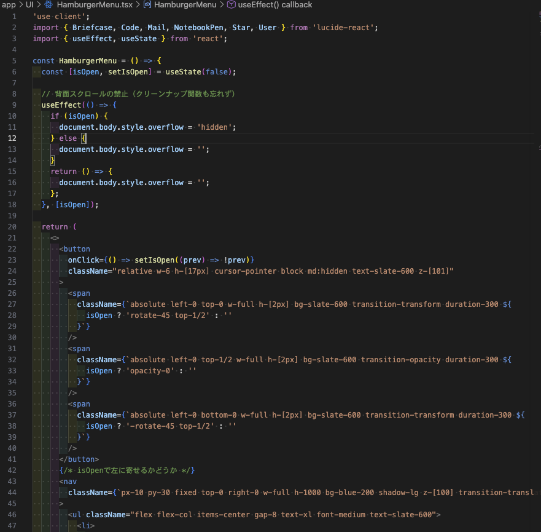Click "'rotate-45 top-1/2'" string on line 28
The height and width of the screenshot is (532, 541).
pyautogui.click(x=168, y=315)
